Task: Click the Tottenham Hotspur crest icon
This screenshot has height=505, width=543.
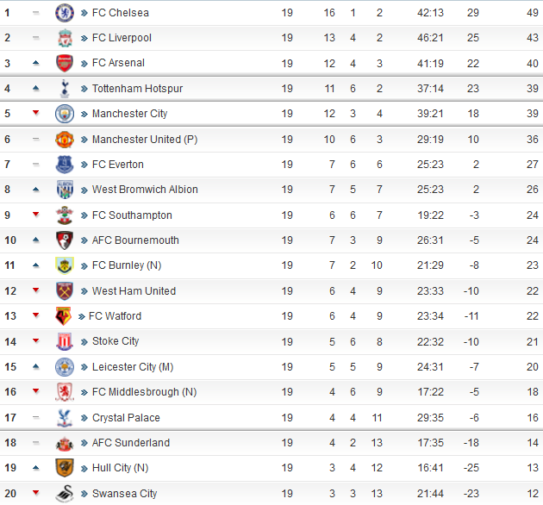Action: tap(65, 88)
